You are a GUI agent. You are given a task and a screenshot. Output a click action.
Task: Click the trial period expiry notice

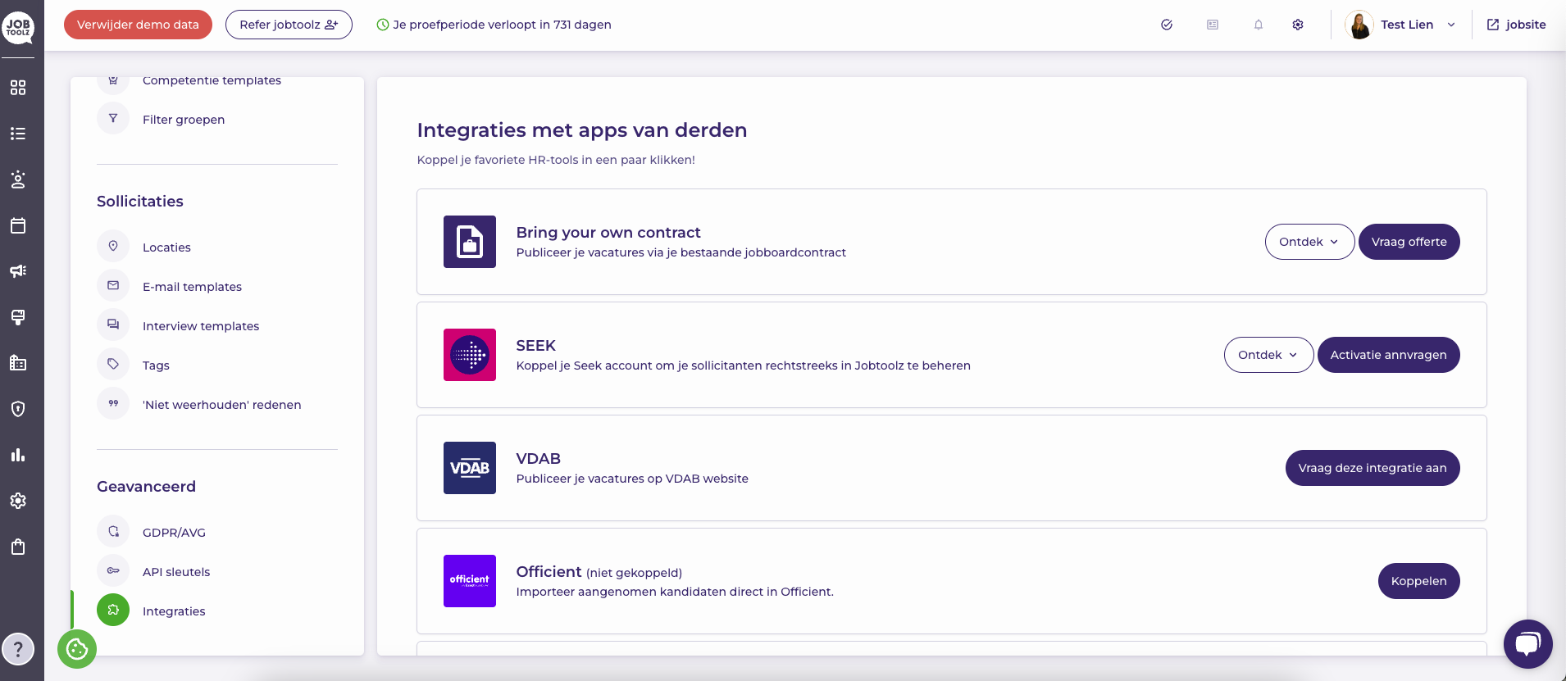point(494,25)
